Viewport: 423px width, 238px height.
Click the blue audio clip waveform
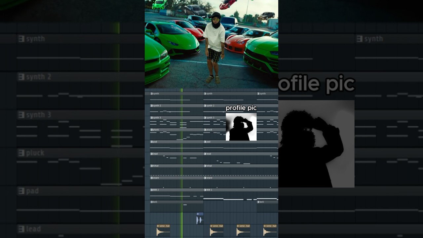pos(199,220)
